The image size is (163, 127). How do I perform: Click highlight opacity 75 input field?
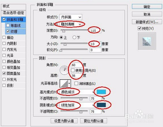95,99
